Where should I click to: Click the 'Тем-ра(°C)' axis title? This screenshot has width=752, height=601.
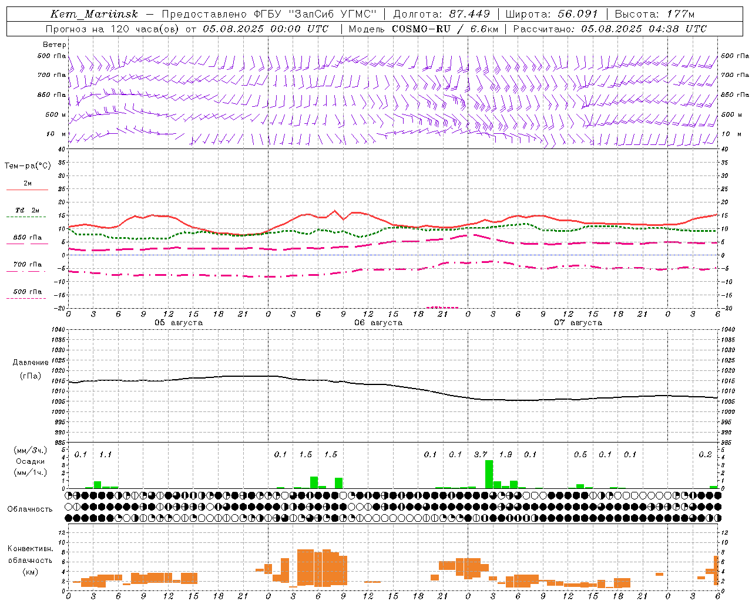(28, 166)
